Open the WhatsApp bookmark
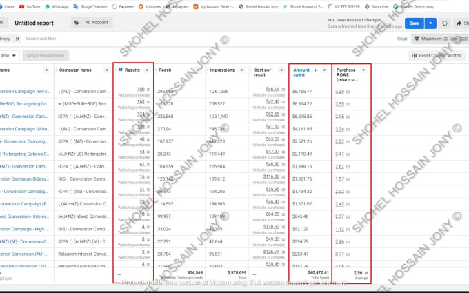 [57, 6]
